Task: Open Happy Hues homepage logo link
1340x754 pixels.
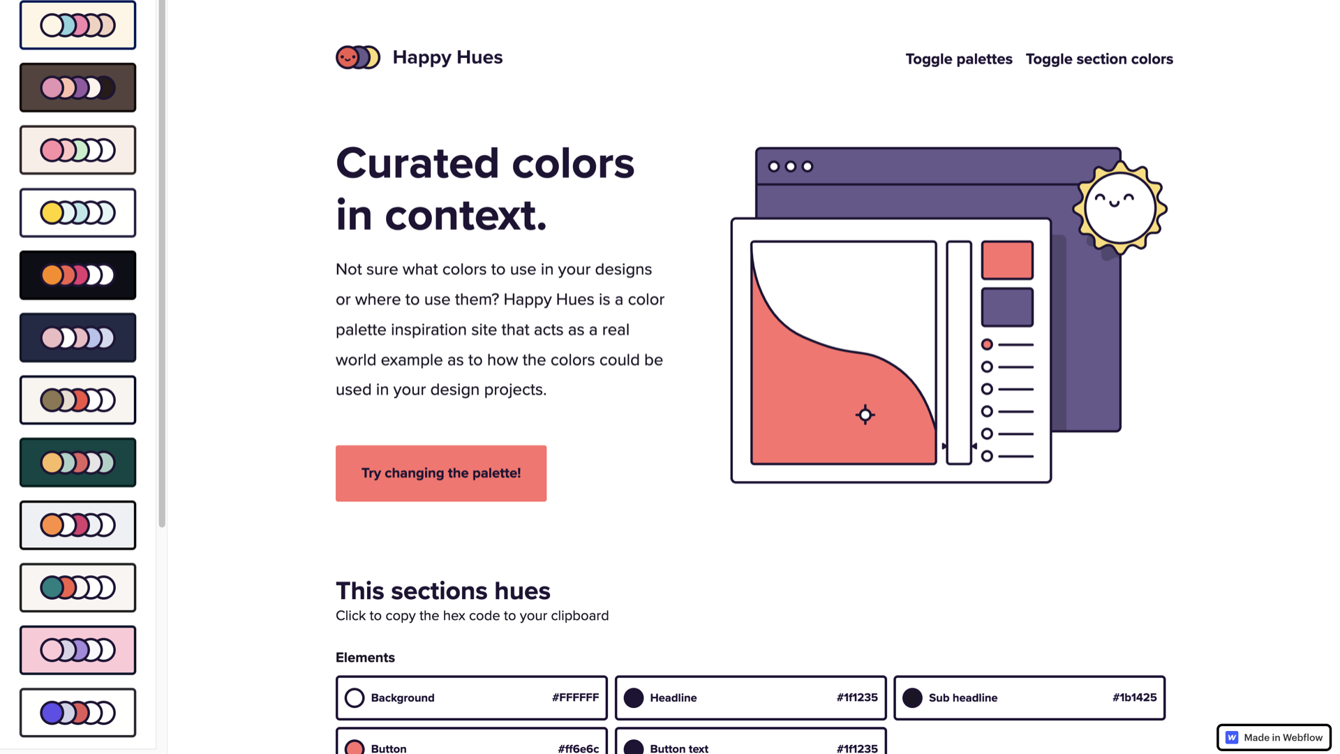Action: point(419,57)
